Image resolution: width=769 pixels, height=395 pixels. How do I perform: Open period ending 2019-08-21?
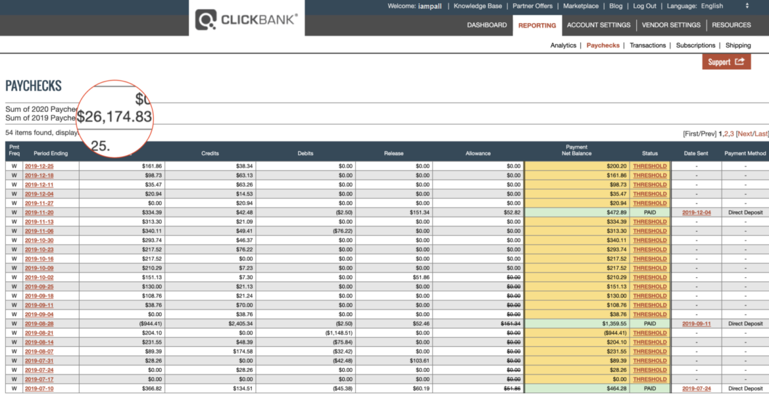pyautogui.click(x=39, y=333)
